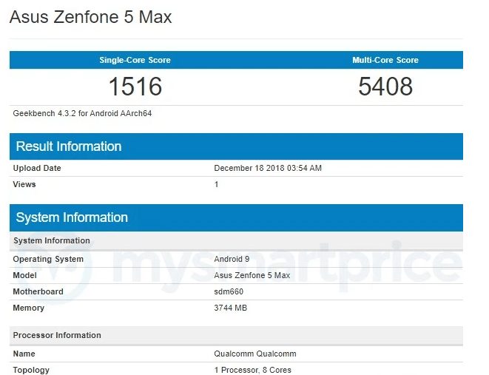Click the Views count value 1
This screenshot has height=375, width=489.
click(216, 184)
